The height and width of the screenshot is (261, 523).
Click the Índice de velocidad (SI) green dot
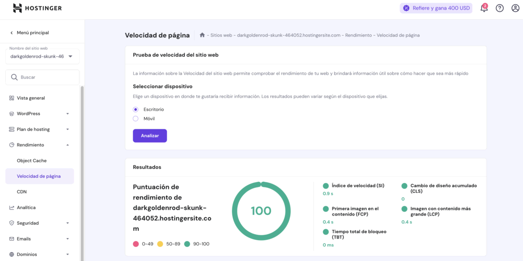tap(325, 186)
